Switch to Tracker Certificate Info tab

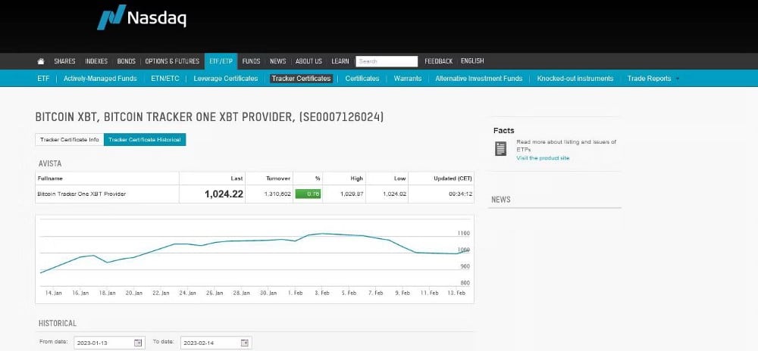(70, 139)
